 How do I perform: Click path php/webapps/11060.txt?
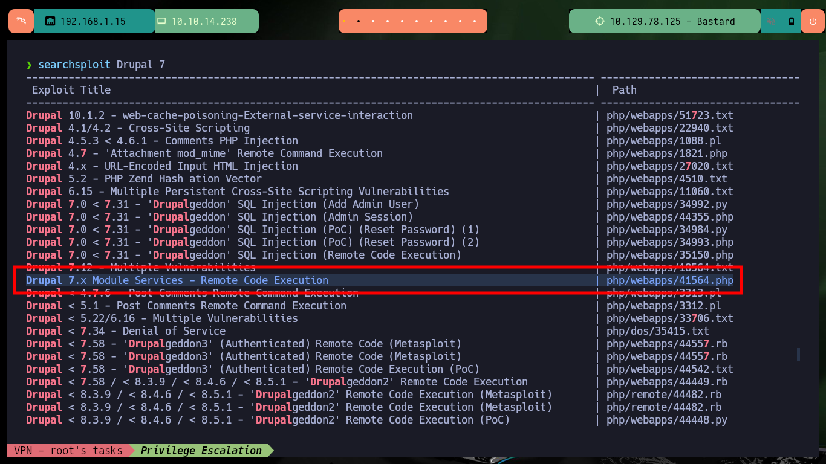click(x=670, y=192)
